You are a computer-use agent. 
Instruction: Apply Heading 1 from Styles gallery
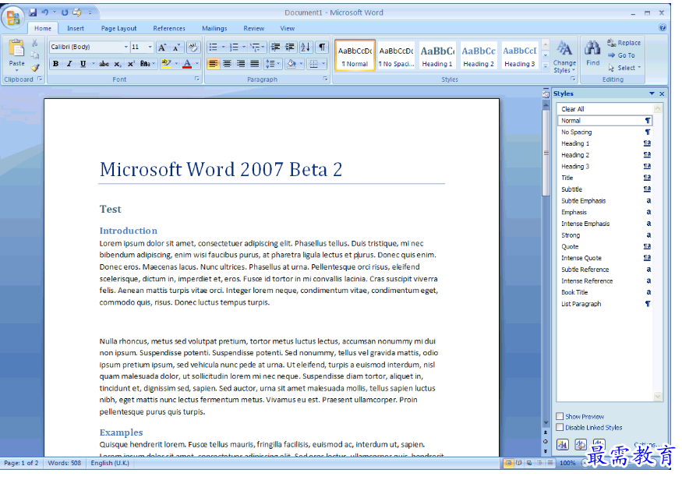437,55
